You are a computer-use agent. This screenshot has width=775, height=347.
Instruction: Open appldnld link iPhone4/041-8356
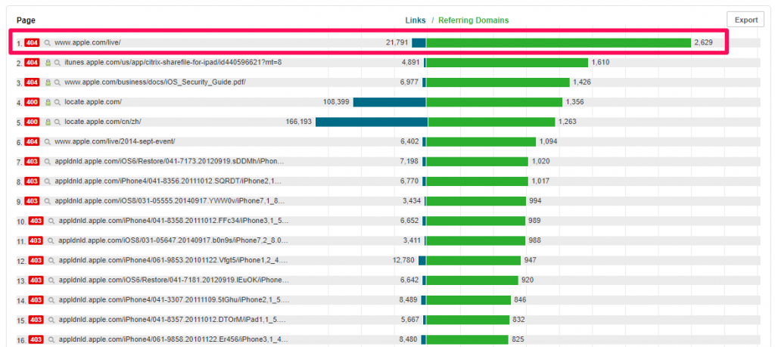coord(168,181)
